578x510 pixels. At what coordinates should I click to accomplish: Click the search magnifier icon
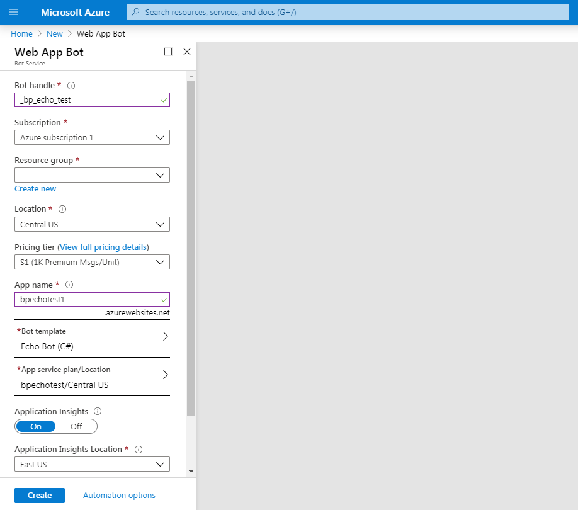[x=135, y=12]
